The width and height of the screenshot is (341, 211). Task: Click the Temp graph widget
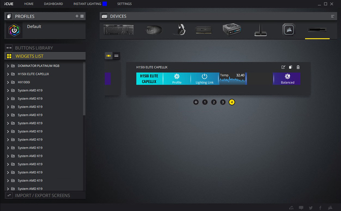(x=233, y=78)
